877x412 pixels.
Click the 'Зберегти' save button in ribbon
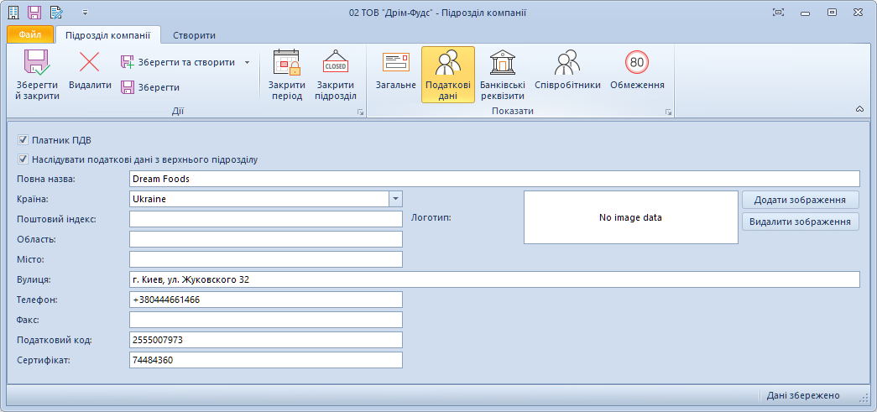(151, 87)
